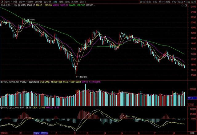Open the MA indicator settings circle icon
The width and height of the screenshot is (197, 135).
19,6
